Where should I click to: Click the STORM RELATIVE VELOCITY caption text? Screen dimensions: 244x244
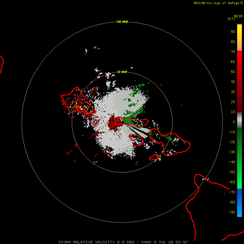(x=87, y=242)
